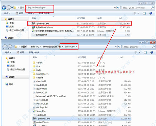Click 软件 (D:) breadcrumb segment
The image size is (156, 126).
(35, 47)
